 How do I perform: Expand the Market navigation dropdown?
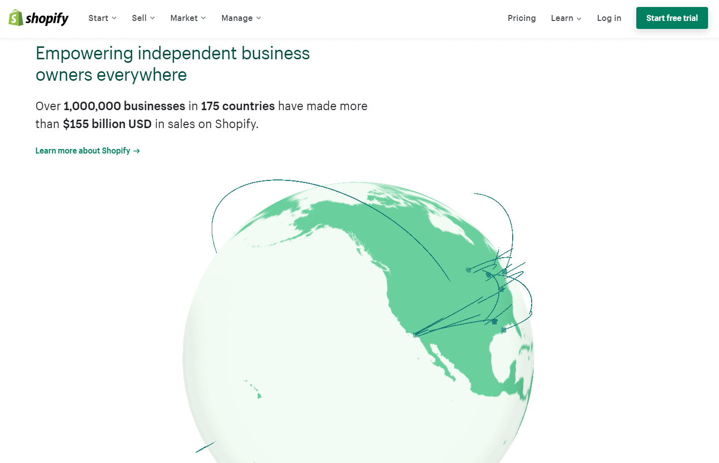tap(184, 18)
